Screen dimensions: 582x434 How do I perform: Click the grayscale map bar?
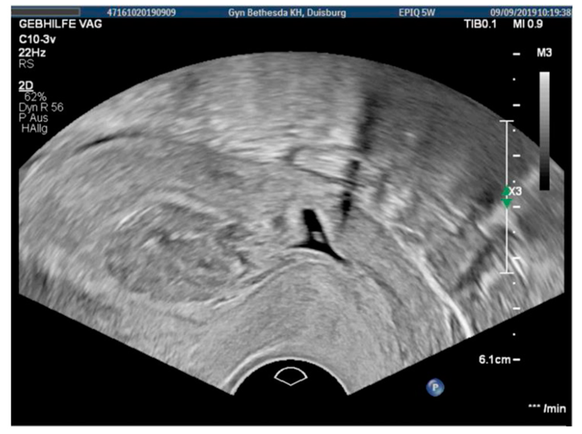click(x=544, y=131)
